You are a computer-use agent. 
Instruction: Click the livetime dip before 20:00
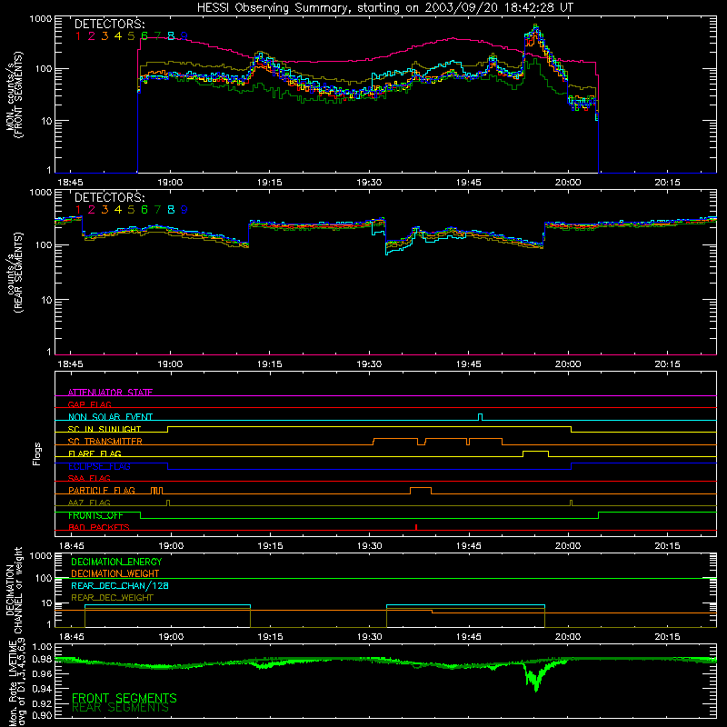535,677
